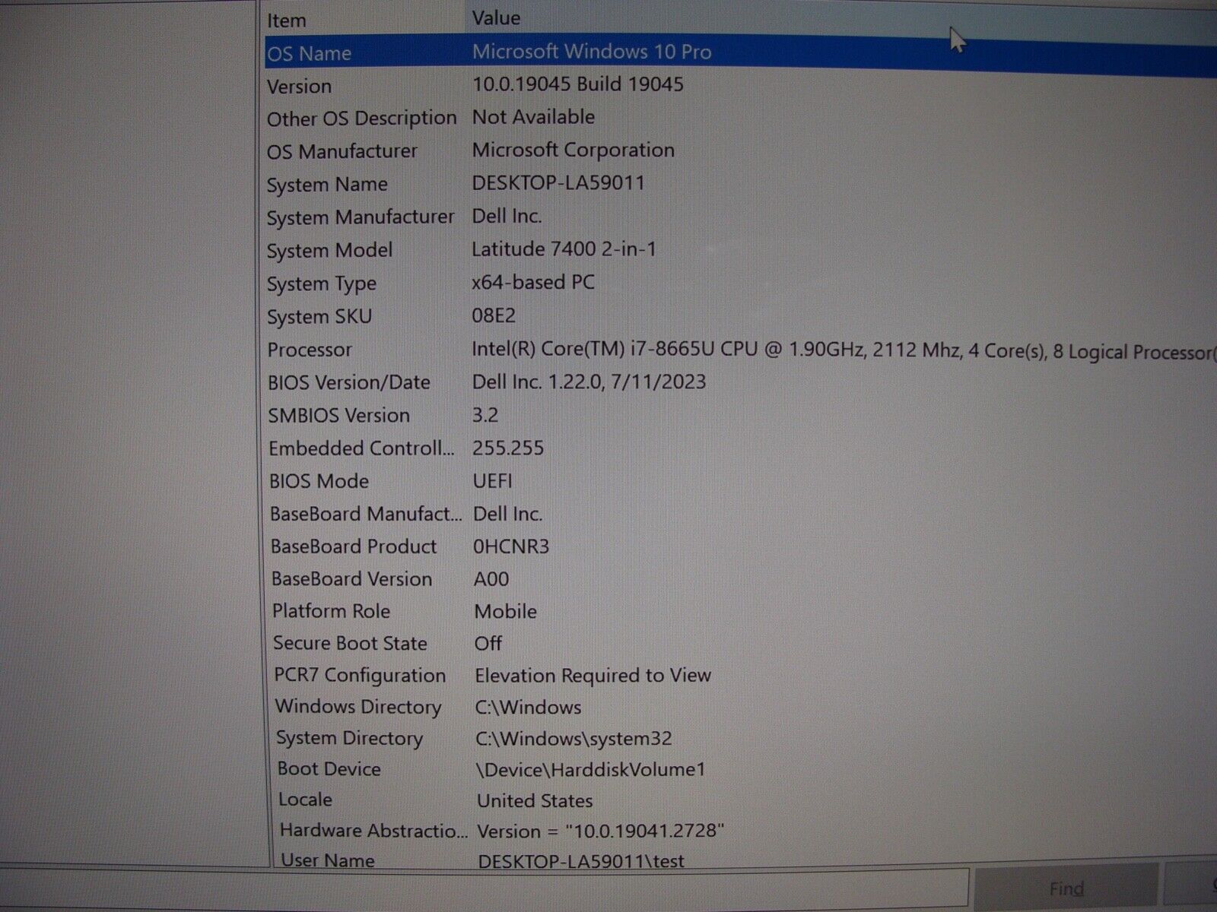Select the System Type row
This screenshot has height=912, width=1217.
322,284
